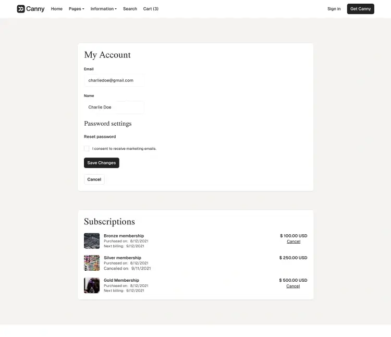Click the $ 100.00 USD price

click(x=294, y=236)
